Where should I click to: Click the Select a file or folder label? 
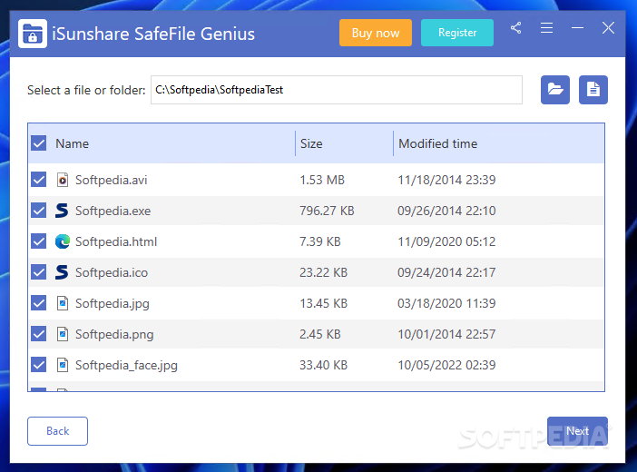point(86,90)
